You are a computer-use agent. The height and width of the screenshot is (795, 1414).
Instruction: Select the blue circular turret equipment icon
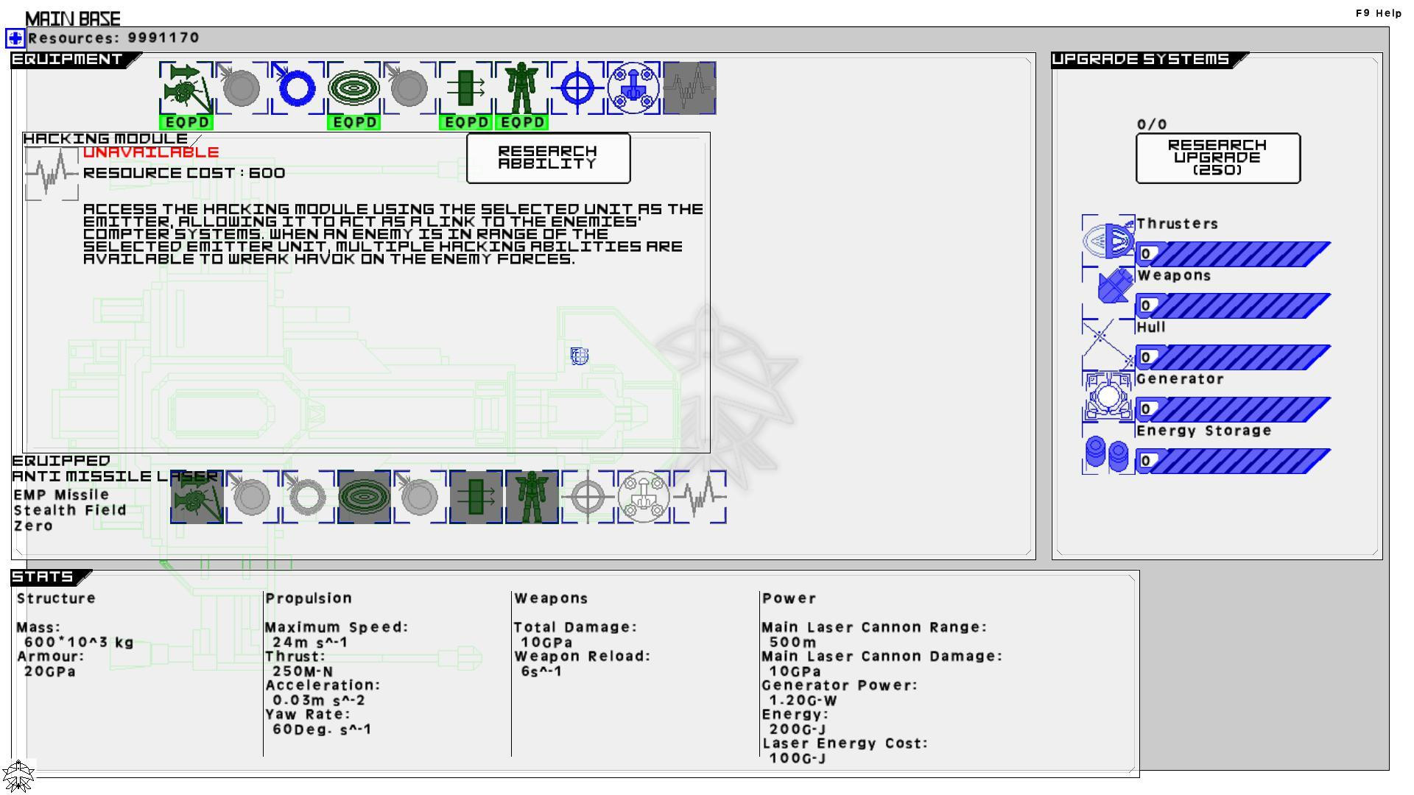pyautogui.click(x=633, y=88)
